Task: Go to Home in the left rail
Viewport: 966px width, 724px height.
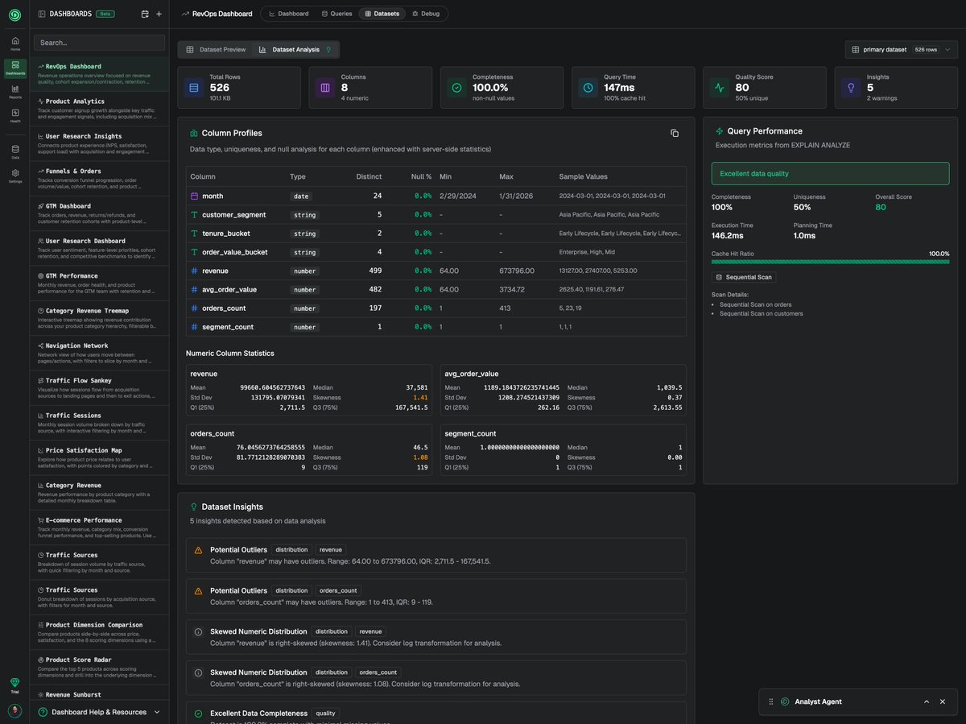Action: pos(14,42)
